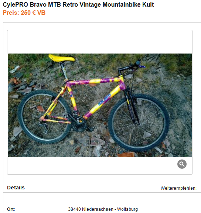Click the black crankset and chainrings

[x=79, y=124]
